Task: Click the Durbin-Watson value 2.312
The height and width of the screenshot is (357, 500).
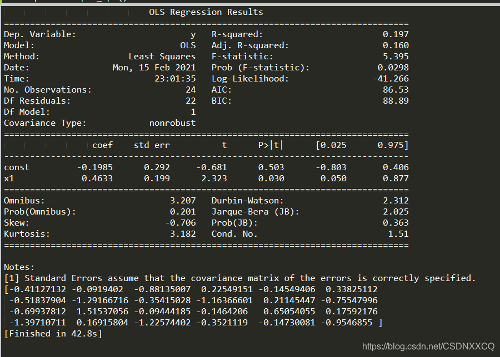Action: 396,201
